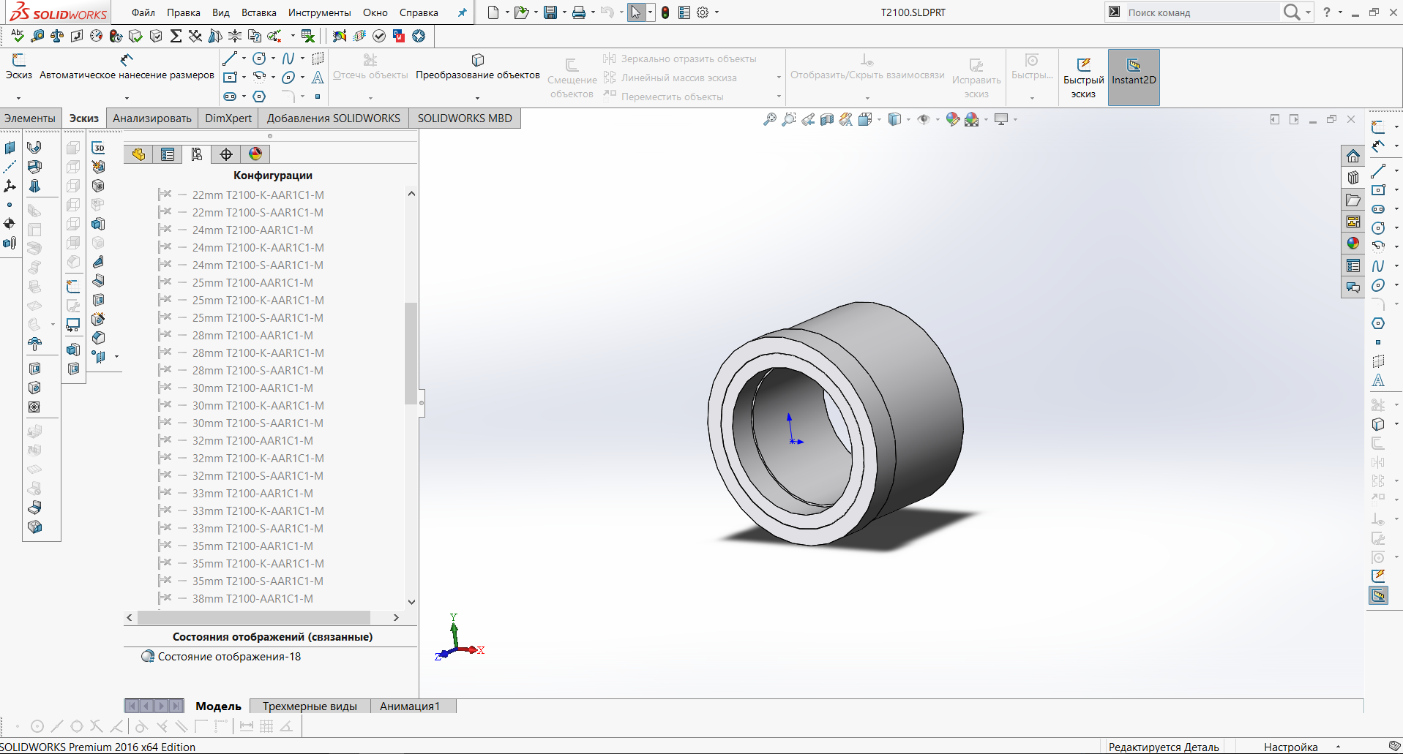The width and height of the screenshot is (1403, 754).
Task: Open the Трехмерные виды bottom tab
Action: tap(310, 706)
